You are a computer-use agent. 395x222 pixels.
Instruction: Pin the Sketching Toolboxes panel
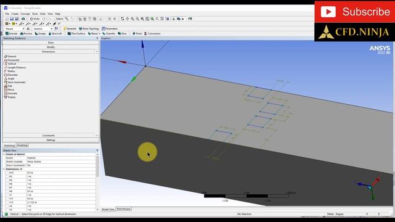tap(98, 38)
